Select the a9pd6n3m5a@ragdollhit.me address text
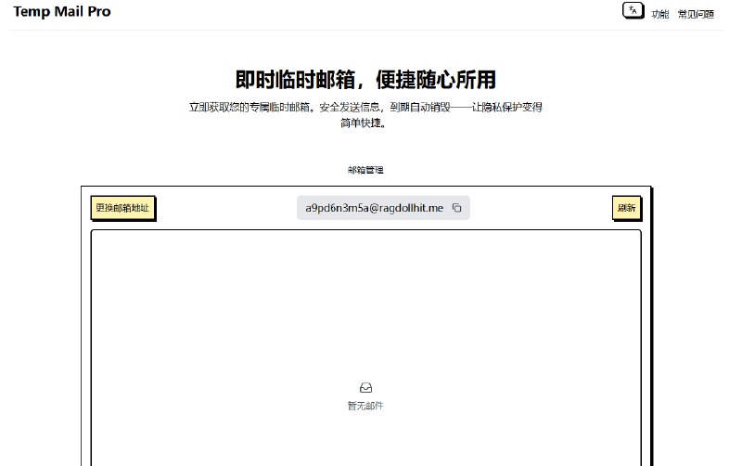This screenshot has height=466, width=742. 375,208
